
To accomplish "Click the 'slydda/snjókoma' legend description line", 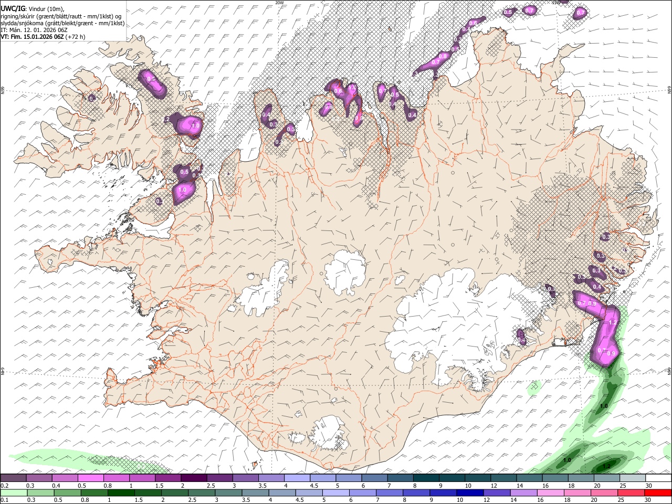I will pyautogui.click(x=62, y=23).
